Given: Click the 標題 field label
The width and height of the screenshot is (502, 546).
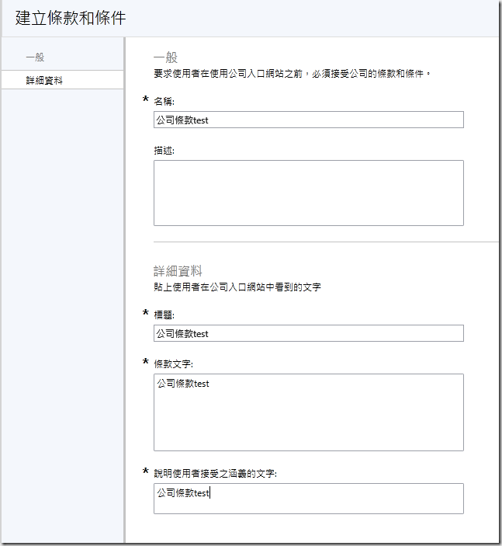Looking at the screenshot, I should (164, 315).
